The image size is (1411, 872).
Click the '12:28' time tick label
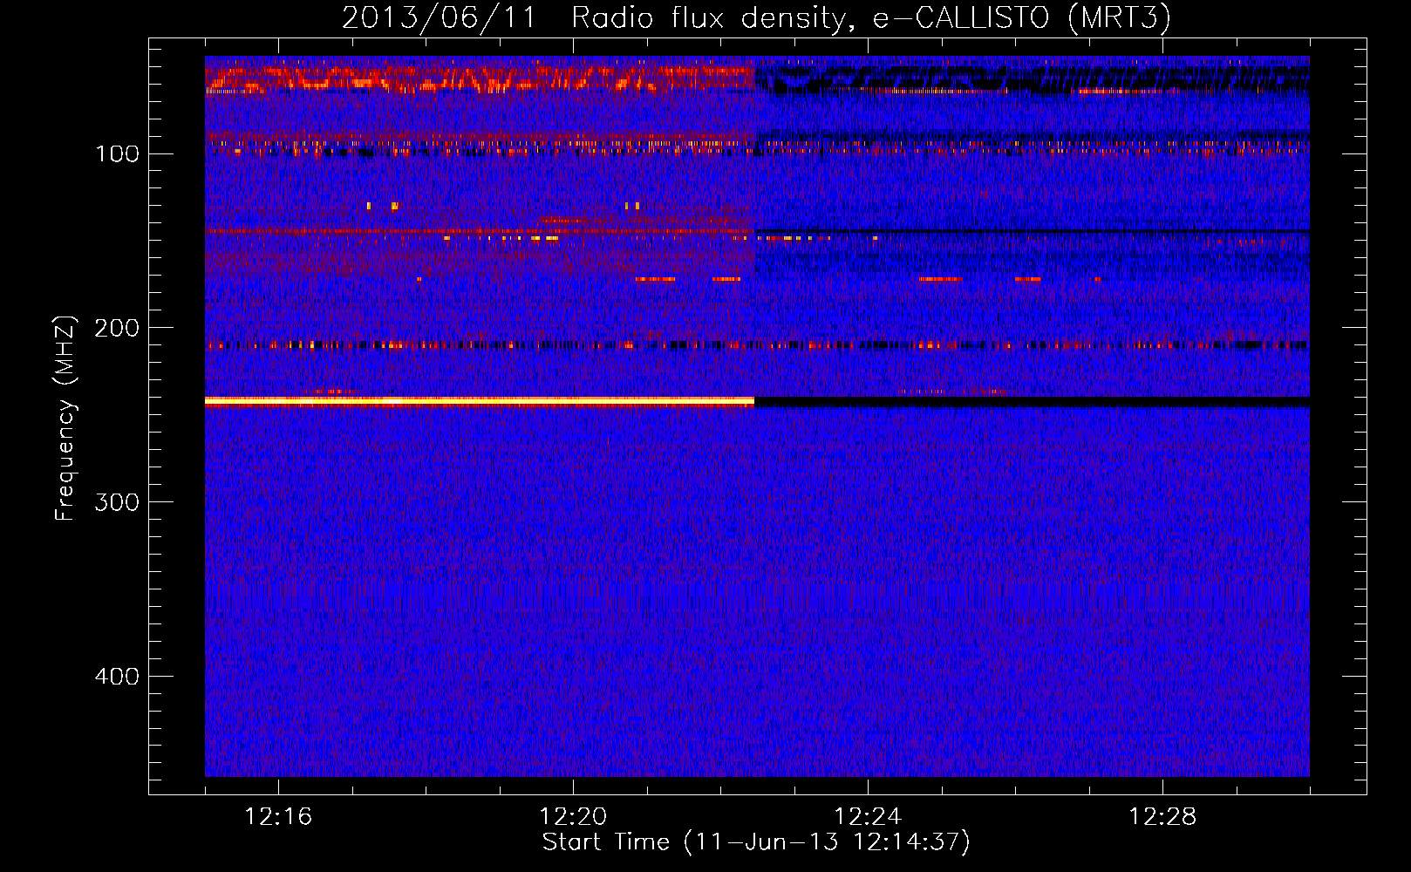click(1162, 817)
